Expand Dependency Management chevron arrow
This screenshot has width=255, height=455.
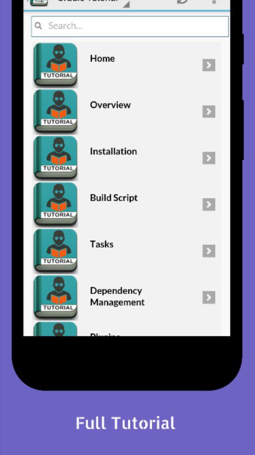[209, 297]
